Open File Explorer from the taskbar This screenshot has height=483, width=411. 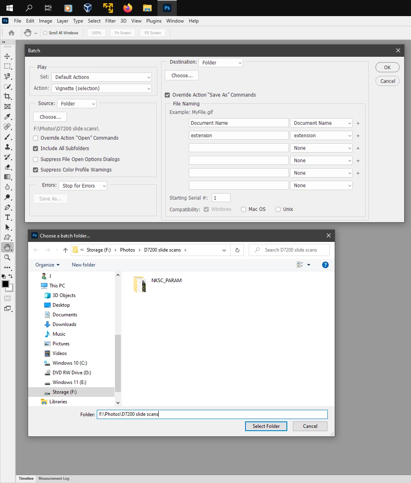pyautogui.click(x=147, y=8)
